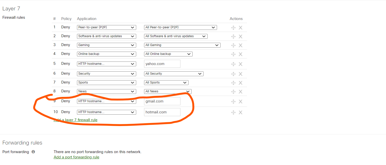The image size is (386, 165).
Task: Open the All Gaming dropdown
Action: pyautogui.click(x=182, y=45)
